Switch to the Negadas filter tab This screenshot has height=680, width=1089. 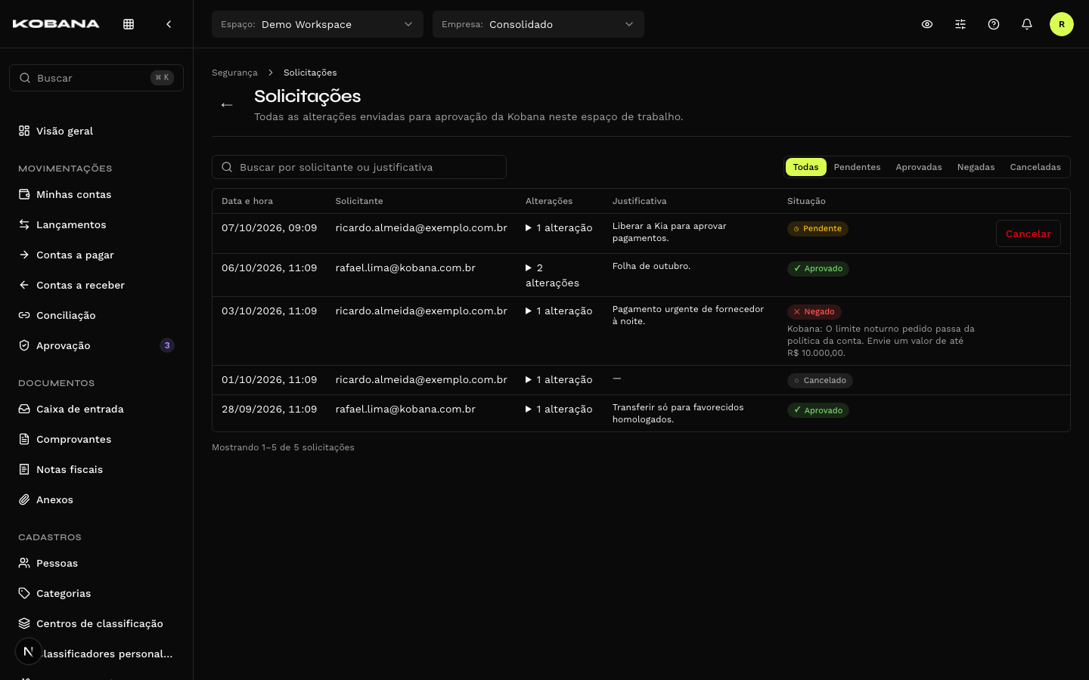pyautogui.click(x=976, y=167)
